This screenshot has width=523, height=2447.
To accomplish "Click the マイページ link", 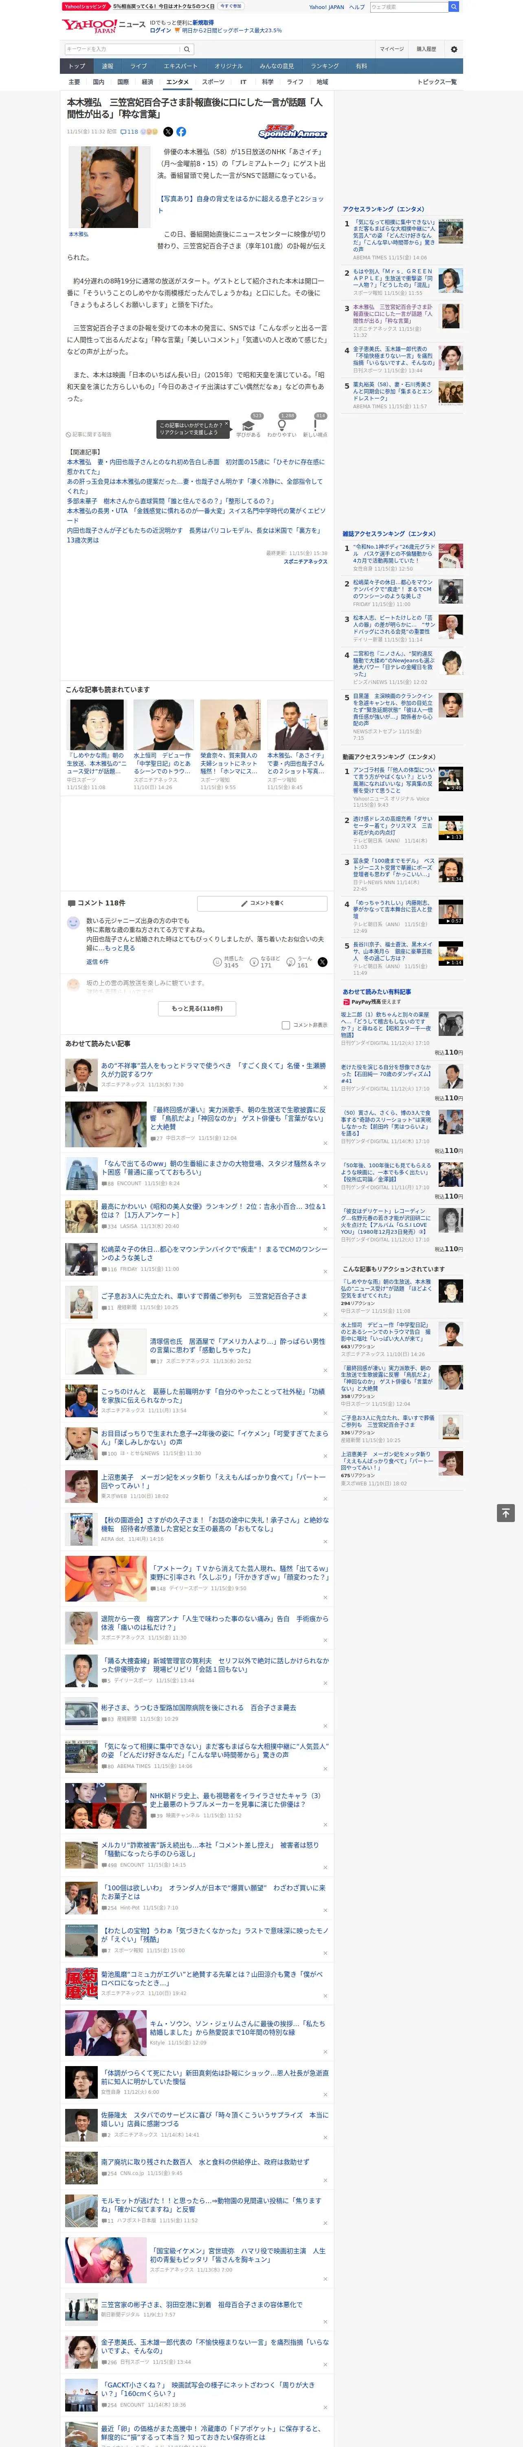I will [x=392, y=49].
